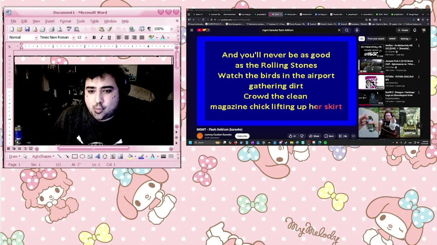
Task: Toggle Center paragraph alignment
Action: [126, 37]
